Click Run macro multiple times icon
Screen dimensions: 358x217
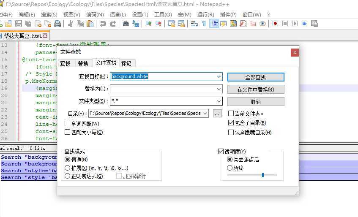tap(305, 24)
